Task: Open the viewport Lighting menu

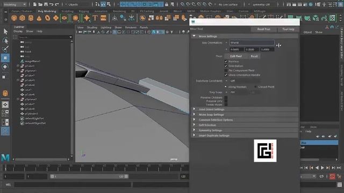Action: 106,27
